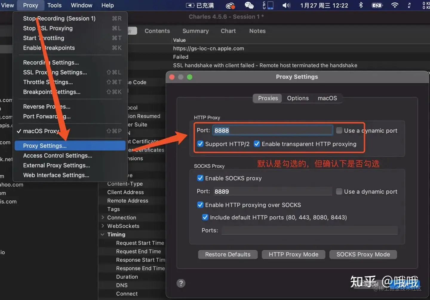The image size is (430, 300).
Task: Click the empty SOCKS Ports field
Action: coord(309,230)
